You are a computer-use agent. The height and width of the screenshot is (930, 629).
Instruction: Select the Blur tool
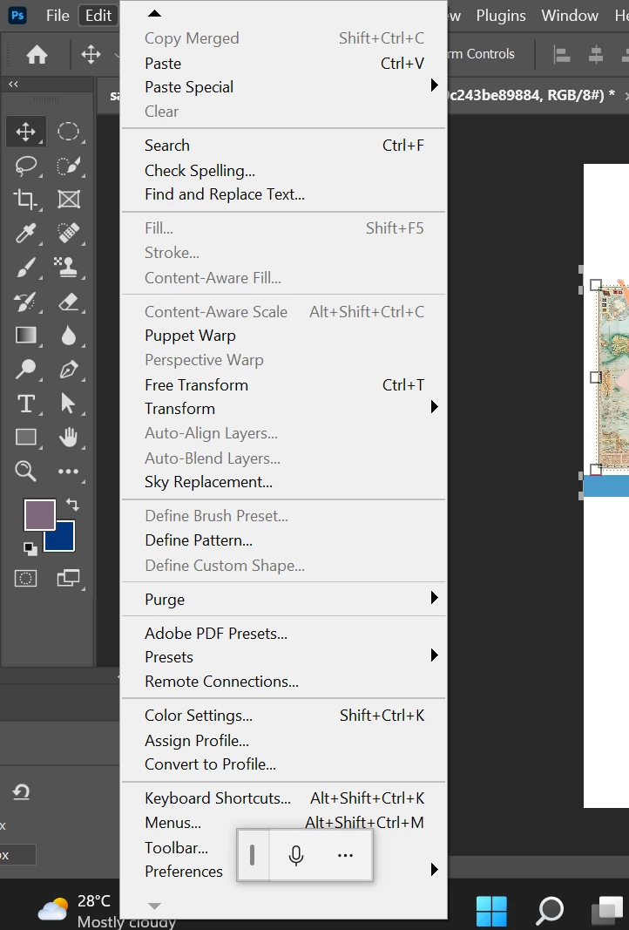(x=68, y=336)
